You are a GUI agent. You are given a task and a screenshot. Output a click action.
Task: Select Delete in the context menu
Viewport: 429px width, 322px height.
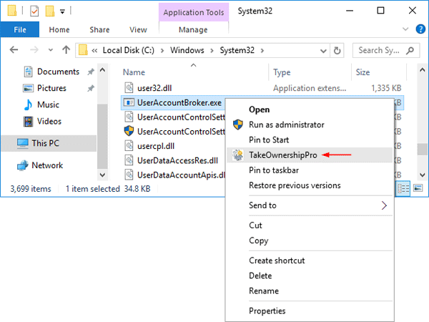tap(260, 275)
